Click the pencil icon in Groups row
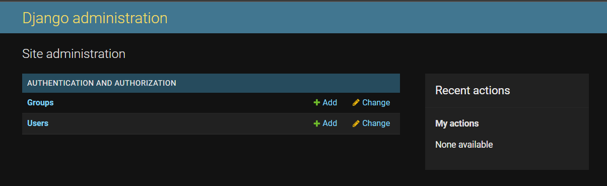 click(x=356, y=102)
